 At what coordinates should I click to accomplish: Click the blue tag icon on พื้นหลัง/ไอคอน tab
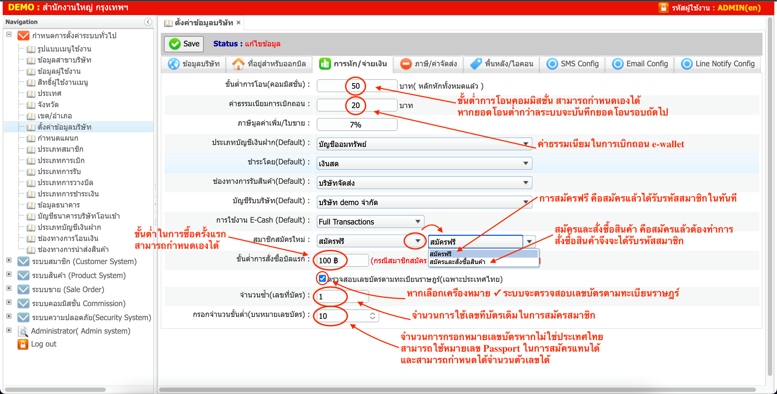476,64
